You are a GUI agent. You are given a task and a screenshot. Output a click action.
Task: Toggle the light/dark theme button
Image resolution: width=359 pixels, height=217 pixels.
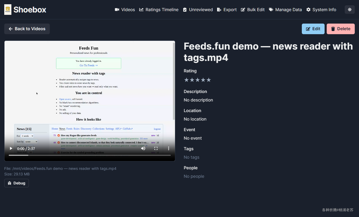(x=350, y=10)
